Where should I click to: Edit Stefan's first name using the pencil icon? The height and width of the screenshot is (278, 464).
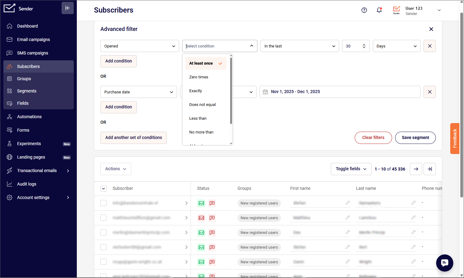(348, 203)
